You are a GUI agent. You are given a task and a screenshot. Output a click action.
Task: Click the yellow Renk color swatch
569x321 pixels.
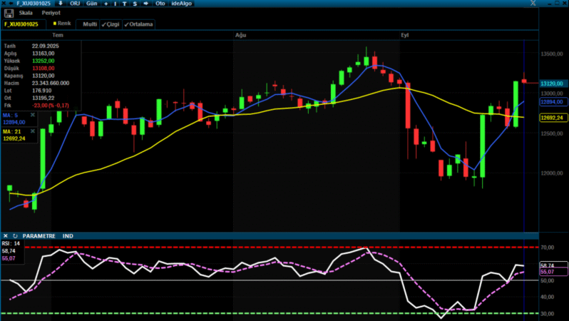[x=56, y=24]
